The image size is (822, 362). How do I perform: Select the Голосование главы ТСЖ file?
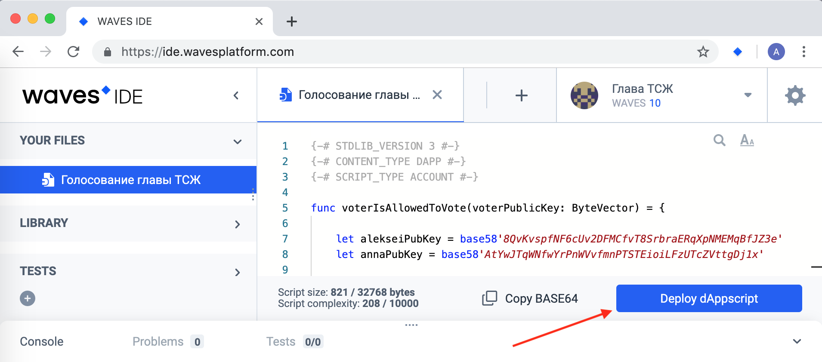click(128, 180)
